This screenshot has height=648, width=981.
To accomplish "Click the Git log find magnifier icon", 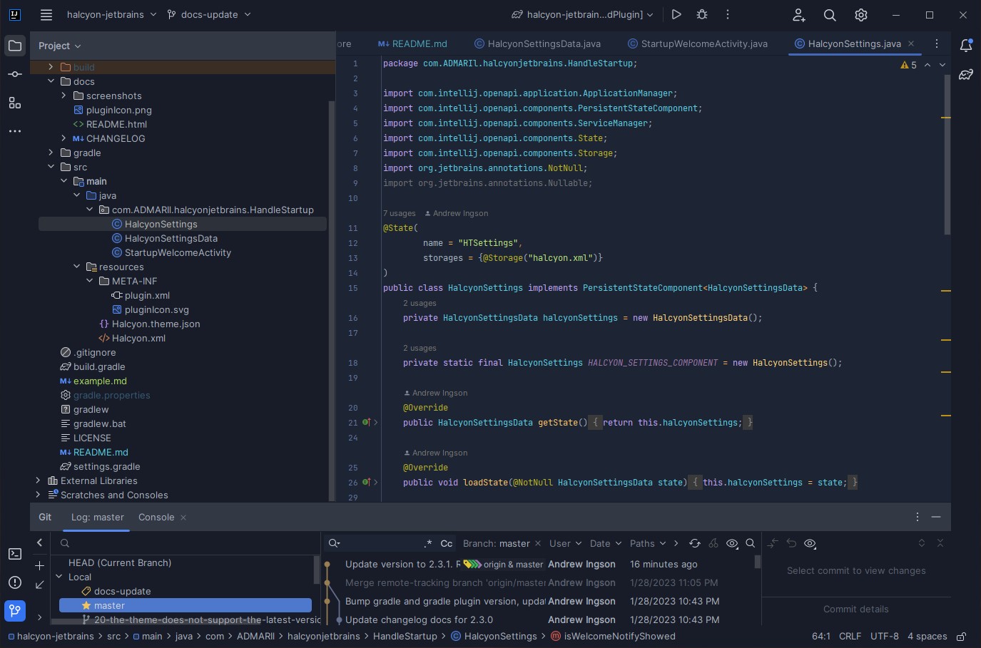I will pos(751,543).
